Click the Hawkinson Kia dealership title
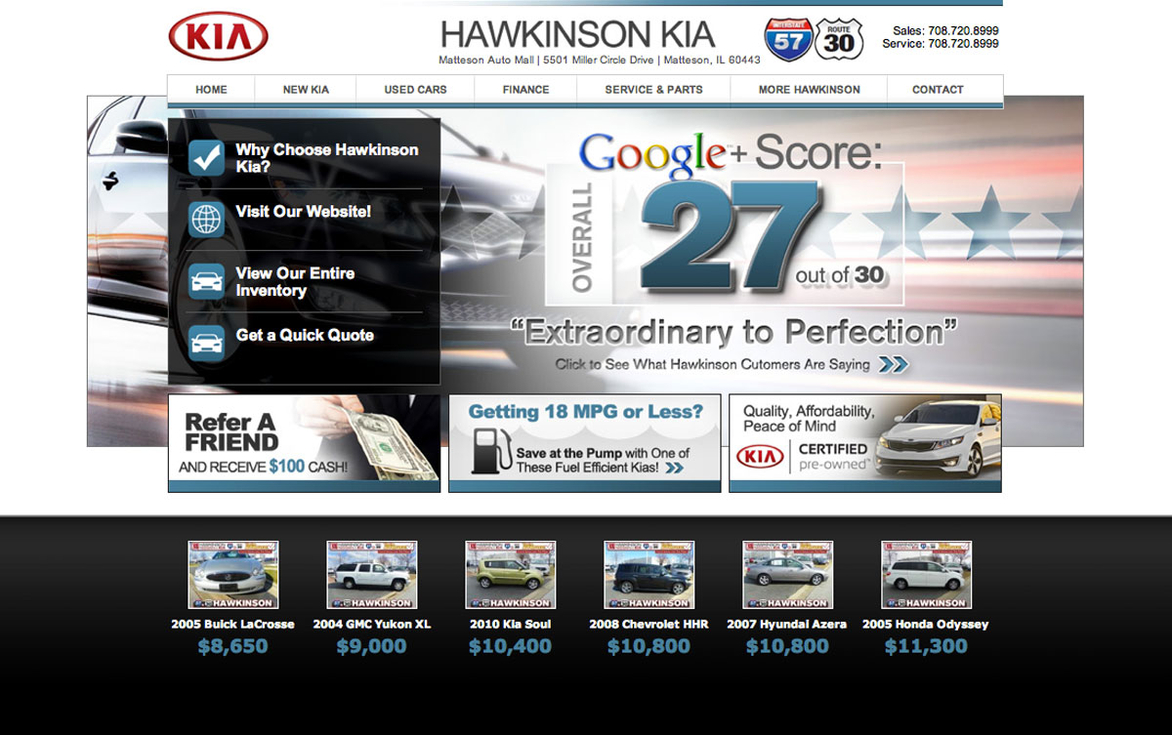This screenshot has width=1172, height=735. click(x=578, y=34)
